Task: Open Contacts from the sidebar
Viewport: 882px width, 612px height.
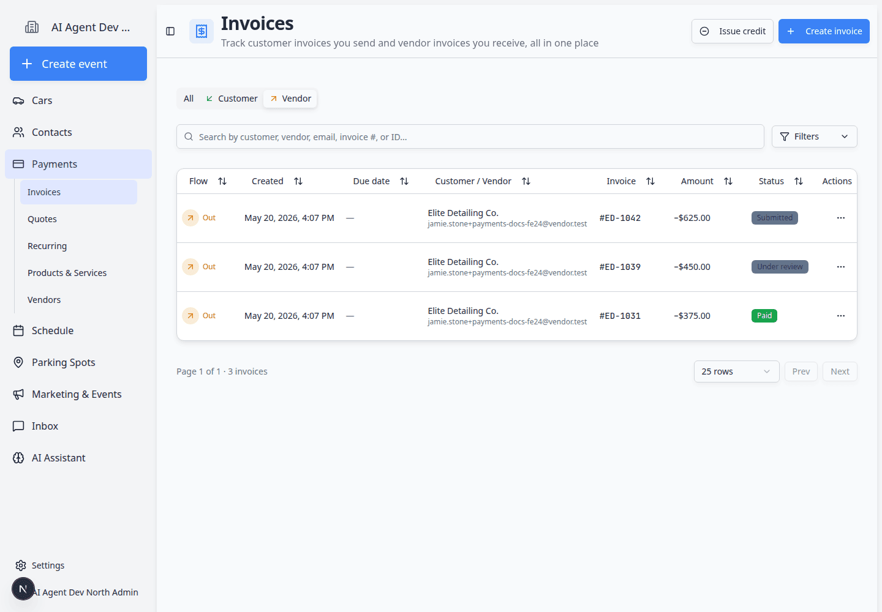Action: coord(78,132)
